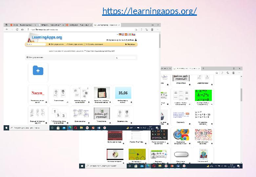Click the LearningApps.org logo
Screen dimensions: 256x177
point(47,37)
